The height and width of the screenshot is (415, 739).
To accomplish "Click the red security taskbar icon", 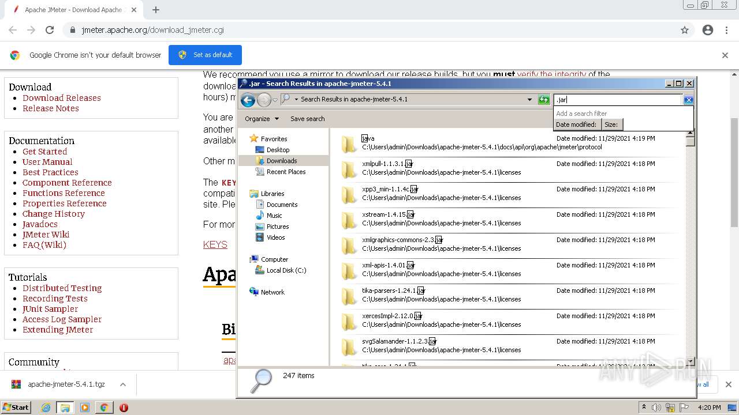I will pyautogui.click(x=124, y=408).
